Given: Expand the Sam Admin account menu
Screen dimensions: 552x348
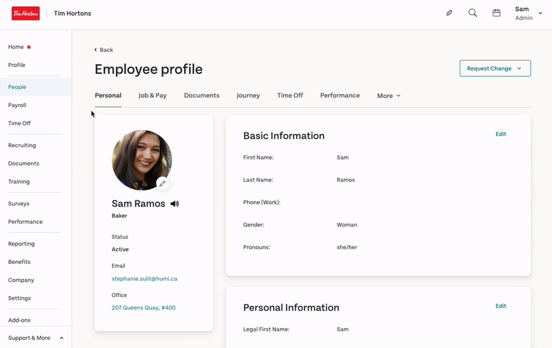Looking at the screenshot, I should point(529,13).
